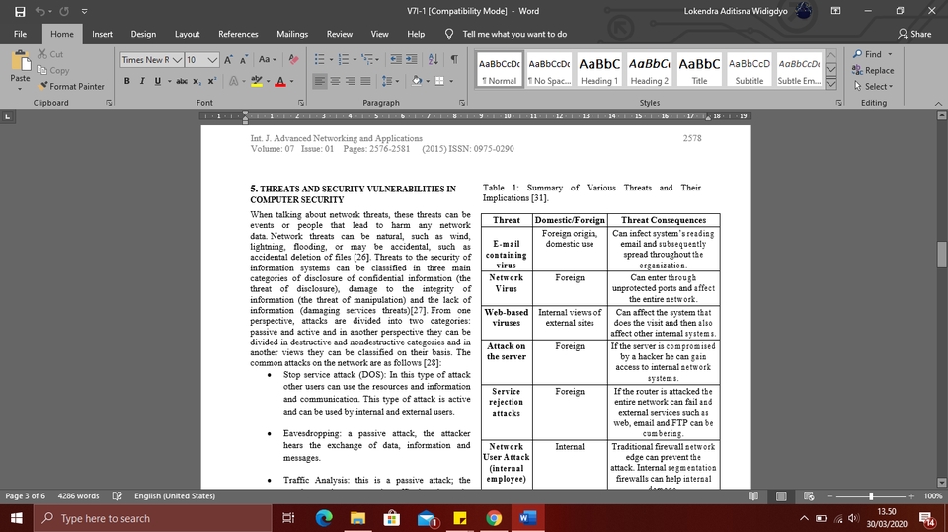Open the Change Case dropdown
948x532 pixels.
[268, 59]
